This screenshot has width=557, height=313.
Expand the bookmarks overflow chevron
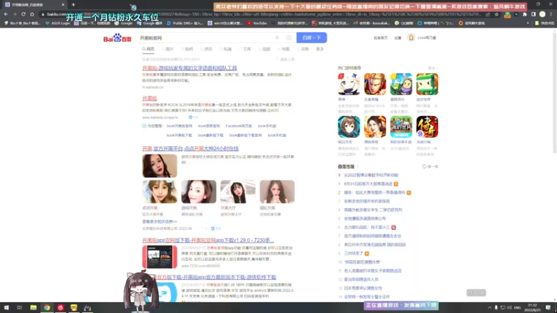coord(528,23)
